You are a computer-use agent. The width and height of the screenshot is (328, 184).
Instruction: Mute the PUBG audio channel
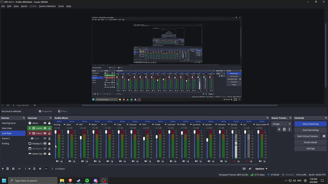click(183, 161)
